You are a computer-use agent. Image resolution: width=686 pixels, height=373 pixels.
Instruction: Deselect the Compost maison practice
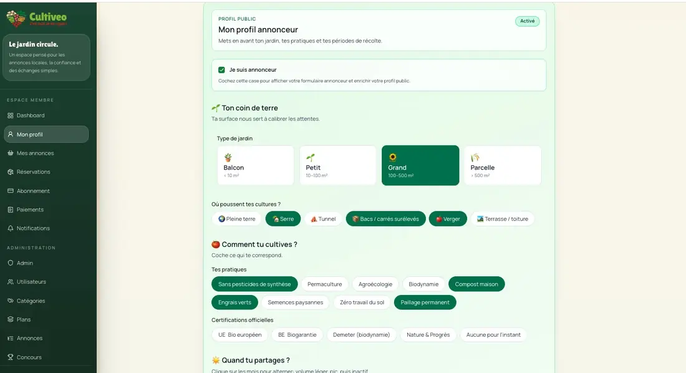point(476,284)
